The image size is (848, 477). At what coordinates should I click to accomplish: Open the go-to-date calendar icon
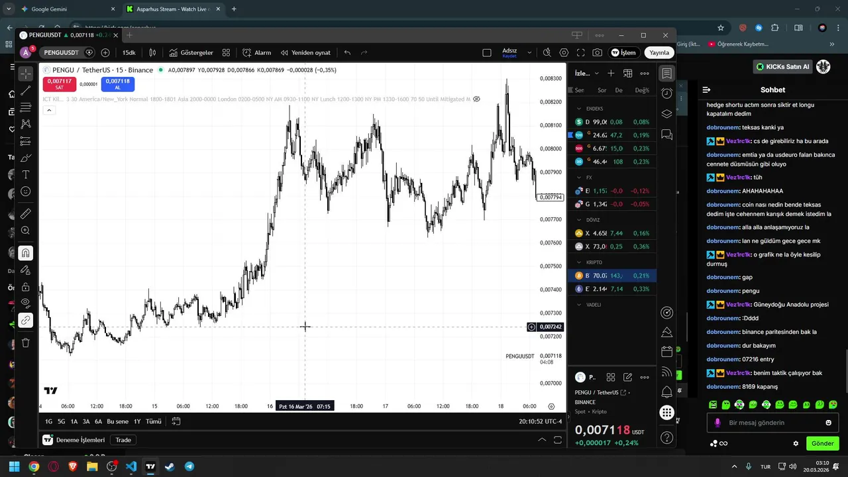click(x=176, y=421)
